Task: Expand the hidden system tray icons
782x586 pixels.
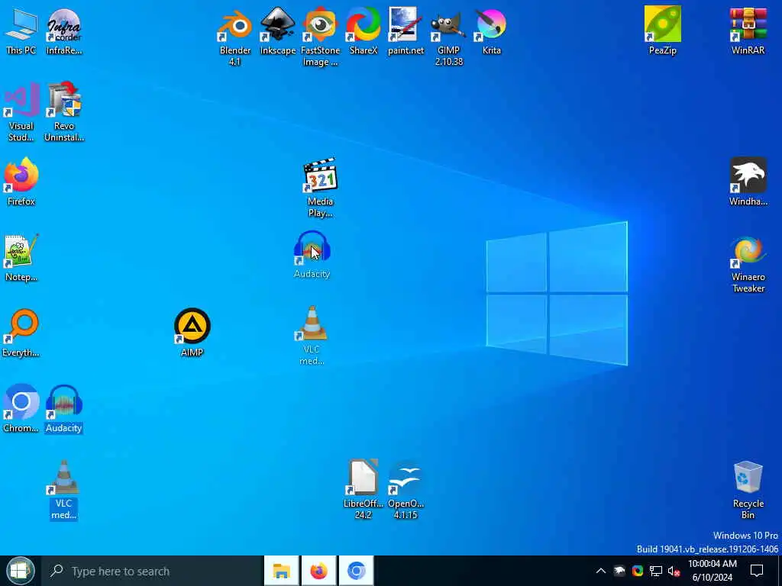Action: pyautogui.click(x=601, y=571)
